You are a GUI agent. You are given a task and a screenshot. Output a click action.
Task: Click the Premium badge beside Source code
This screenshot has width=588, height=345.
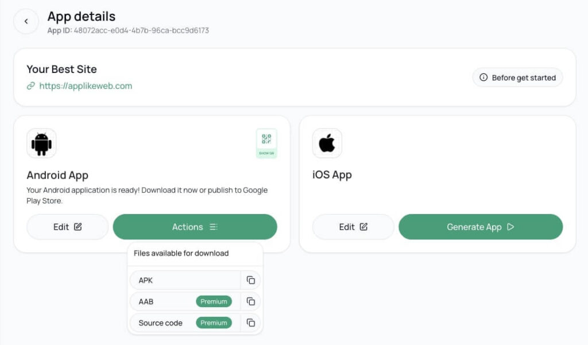click(214, 323)
